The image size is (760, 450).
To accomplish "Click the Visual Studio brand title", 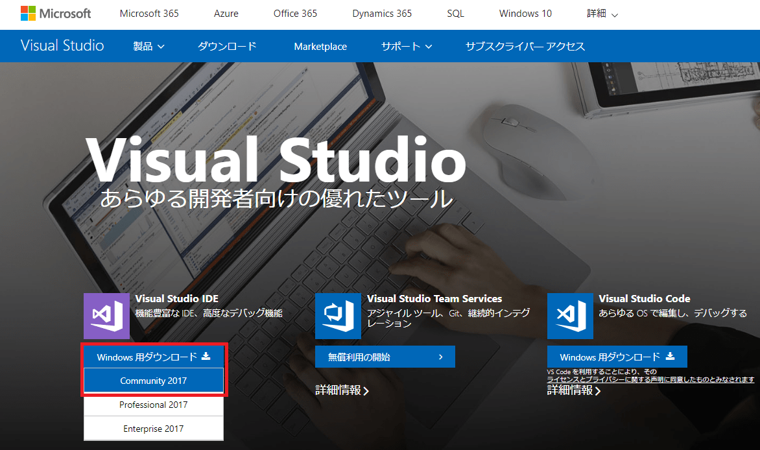I will (x=62, y=45).
